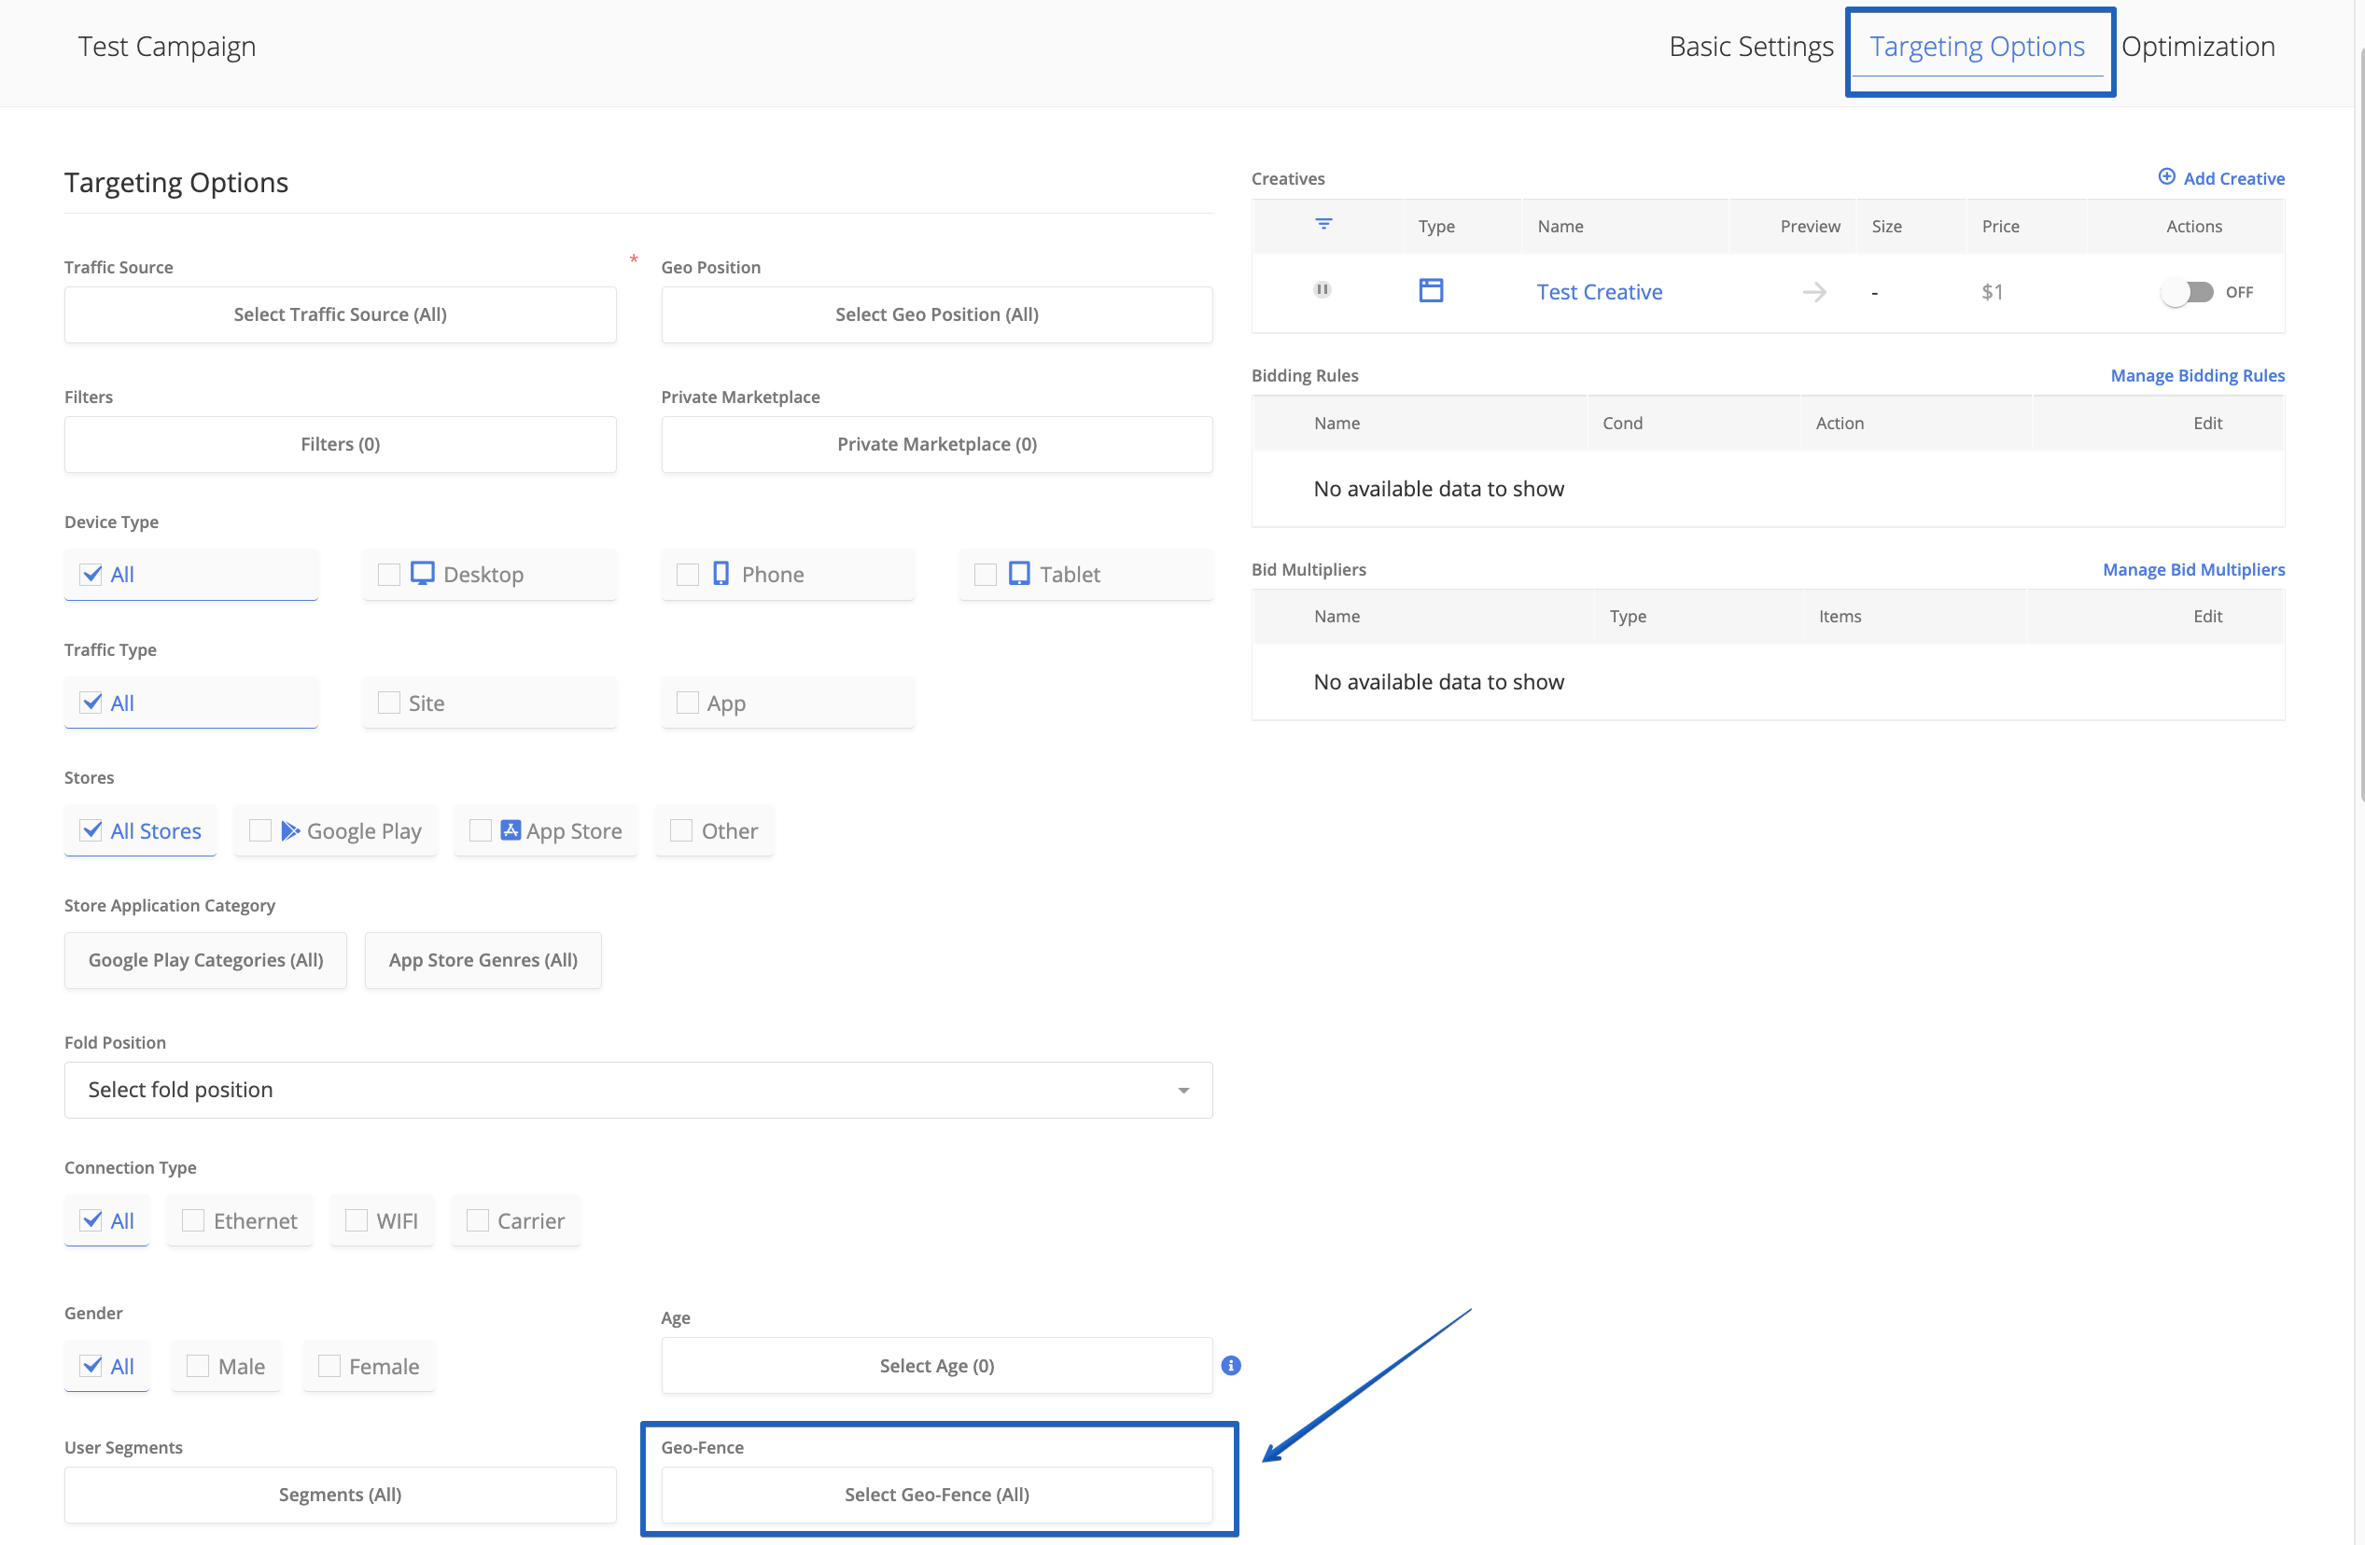Click the App Store logo icon

[510, 830]
